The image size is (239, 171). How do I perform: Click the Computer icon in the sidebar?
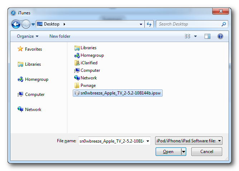(x=20, y=94)
